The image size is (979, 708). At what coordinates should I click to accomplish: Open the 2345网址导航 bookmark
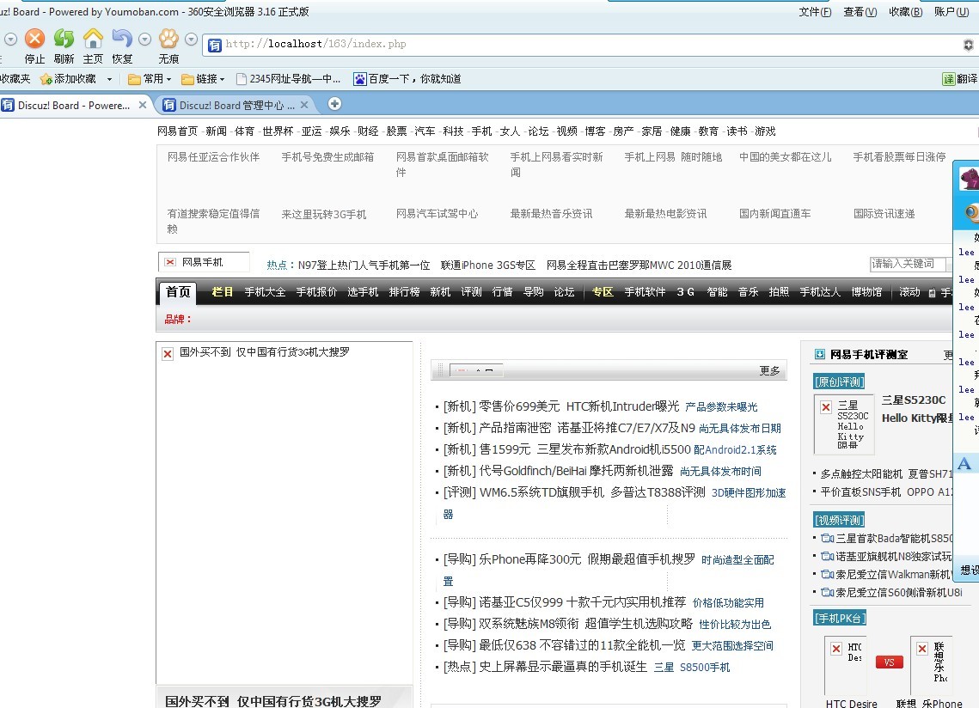pos(288,79)
